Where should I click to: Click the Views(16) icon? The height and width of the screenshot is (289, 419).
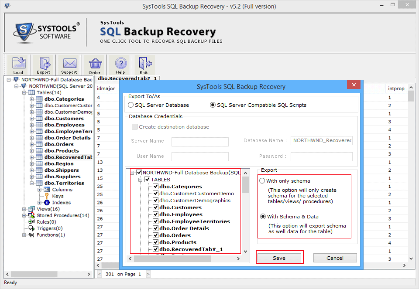click(31, 209)
